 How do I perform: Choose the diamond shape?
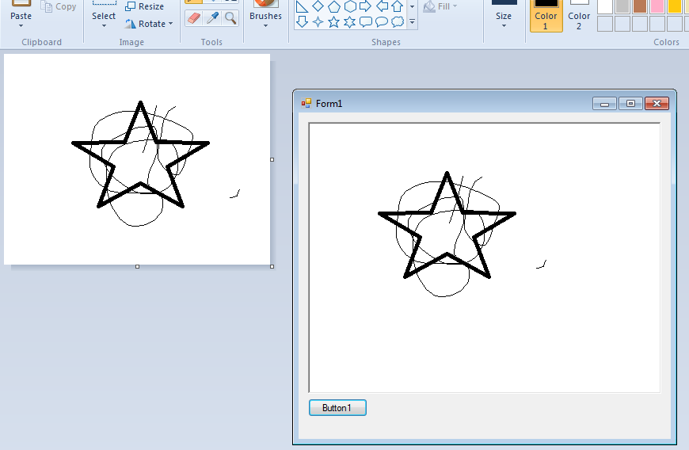(x=318, y=6)
